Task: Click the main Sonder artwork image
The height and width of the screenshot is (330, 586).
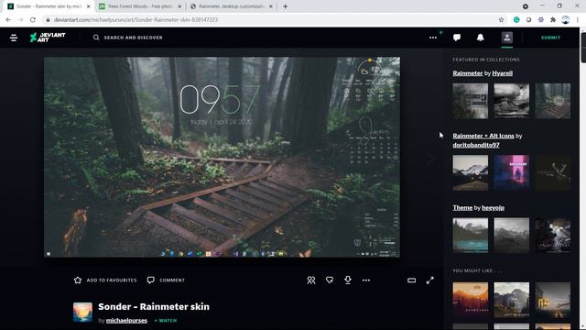Action: coord(222,157)
